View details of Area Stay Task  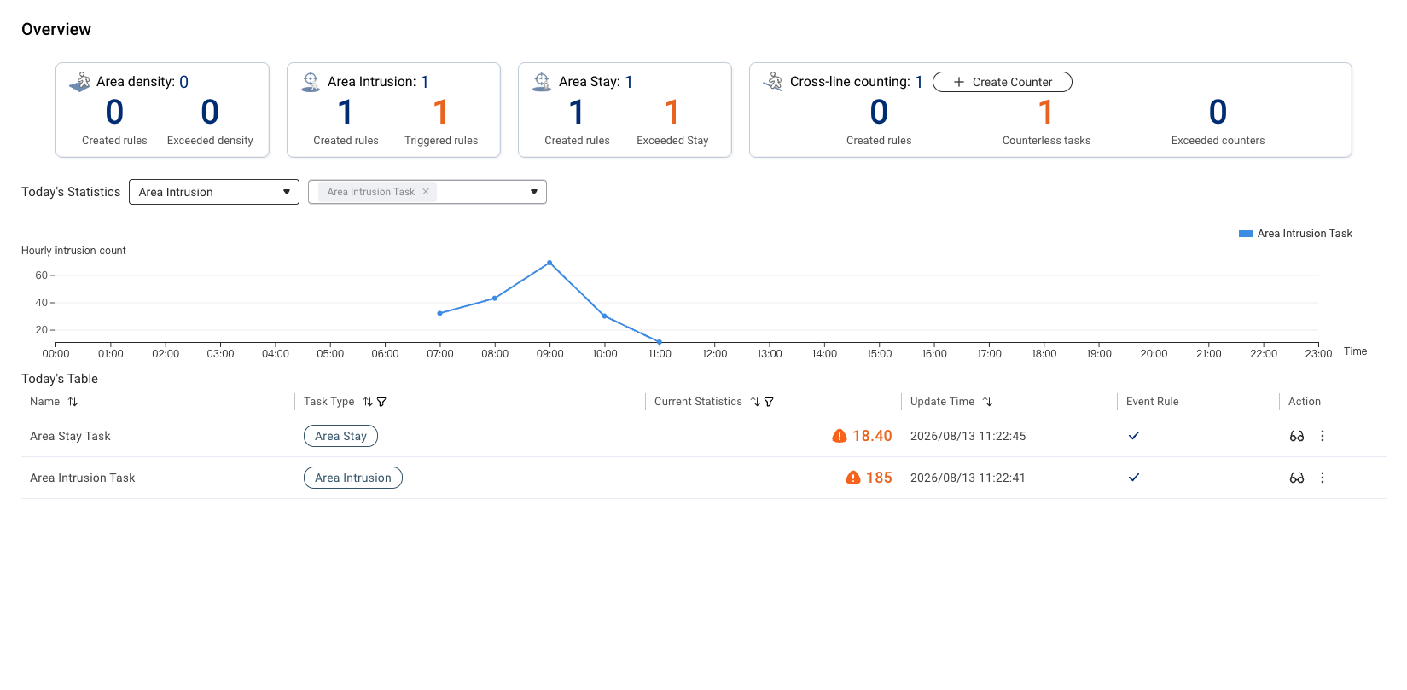pyautogui.click(x=1297, y=436)
